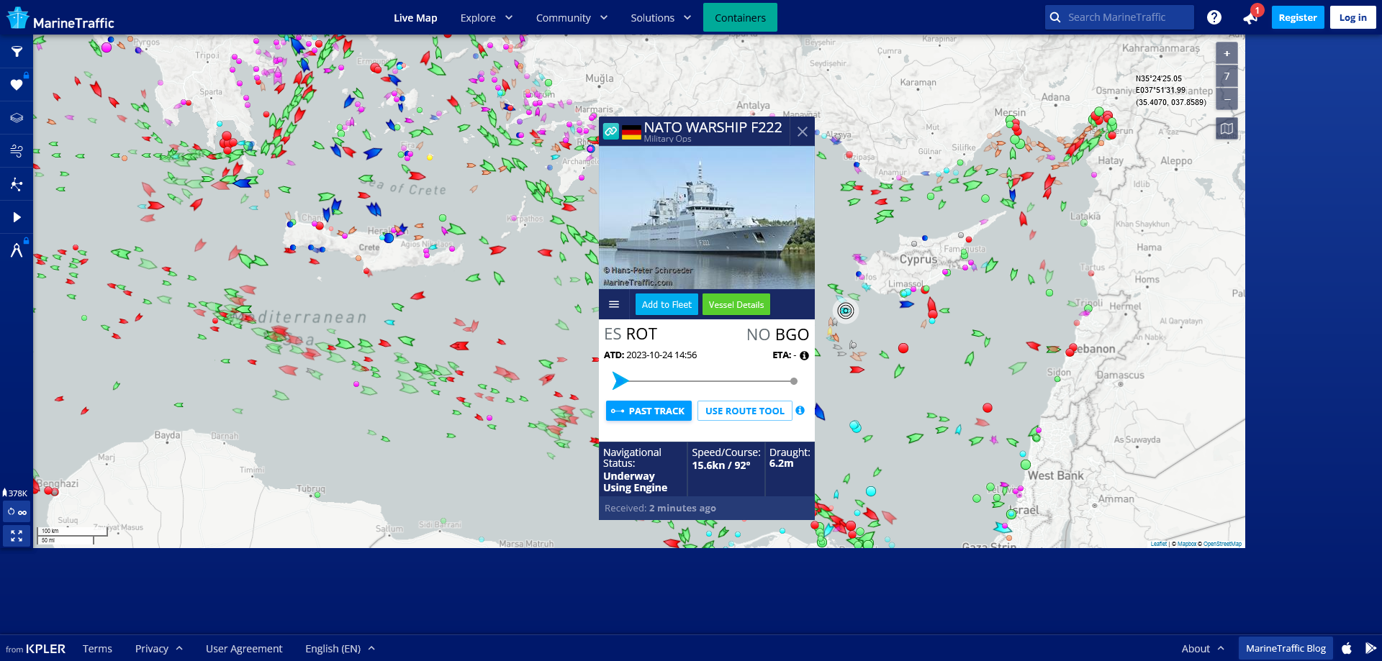Open the User Agreement link
This screenshot has height=661, width=1382.
[244, 649]
